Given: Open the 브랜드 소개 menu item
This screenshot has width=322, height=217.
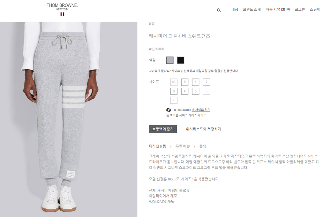Looking at the screenshot, I should [252, 10].
